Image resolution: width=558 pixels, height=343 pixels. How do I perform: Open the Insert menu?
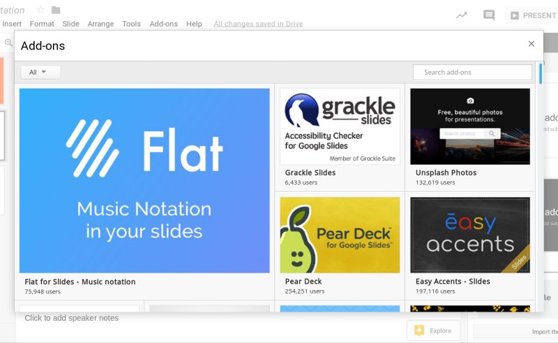click(x=12, y=24)
